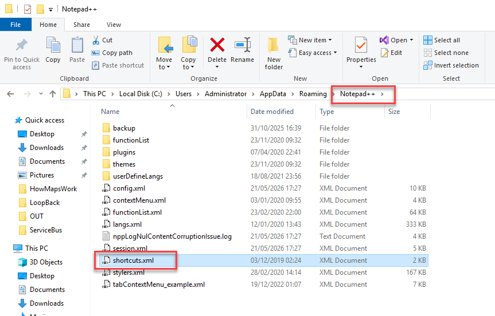Click the Cut scissors icon
The width and height of the screenshot is (495, 316).
pyautogui.click(x=96, y=40)
